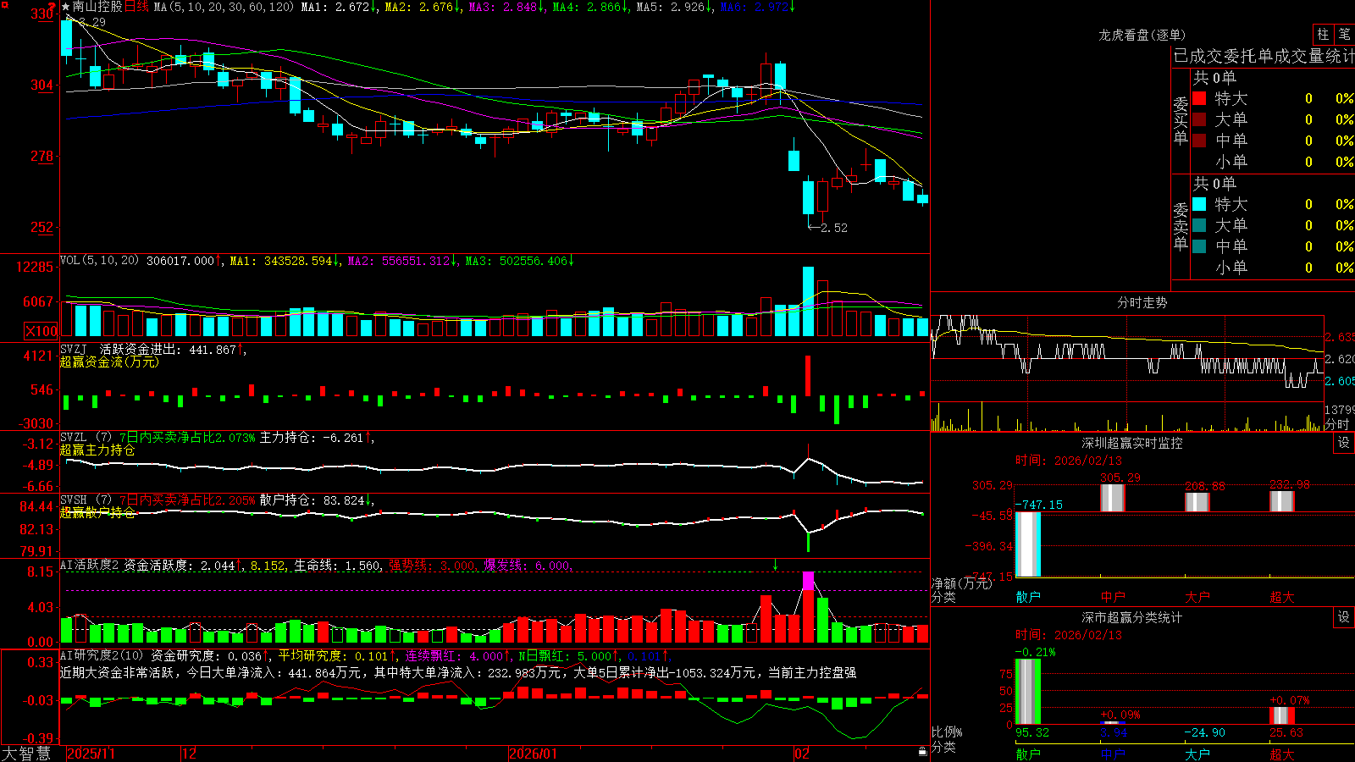Click the 散户持仓: 83.824 value
1355x762 pixels.
[315, 500]
